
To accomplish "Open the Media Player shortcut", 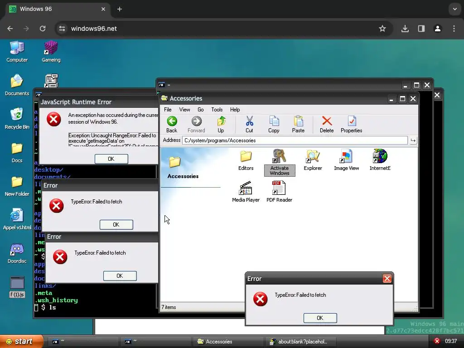I will (x=246, y=192).
